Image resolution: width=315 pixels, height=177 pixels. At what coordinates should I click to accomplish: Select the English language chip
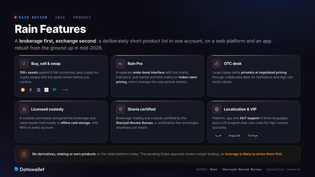click(x=234, y=135)
